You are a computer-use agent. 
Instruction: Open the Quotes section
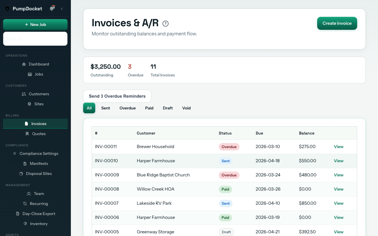[x=38, y=134]
